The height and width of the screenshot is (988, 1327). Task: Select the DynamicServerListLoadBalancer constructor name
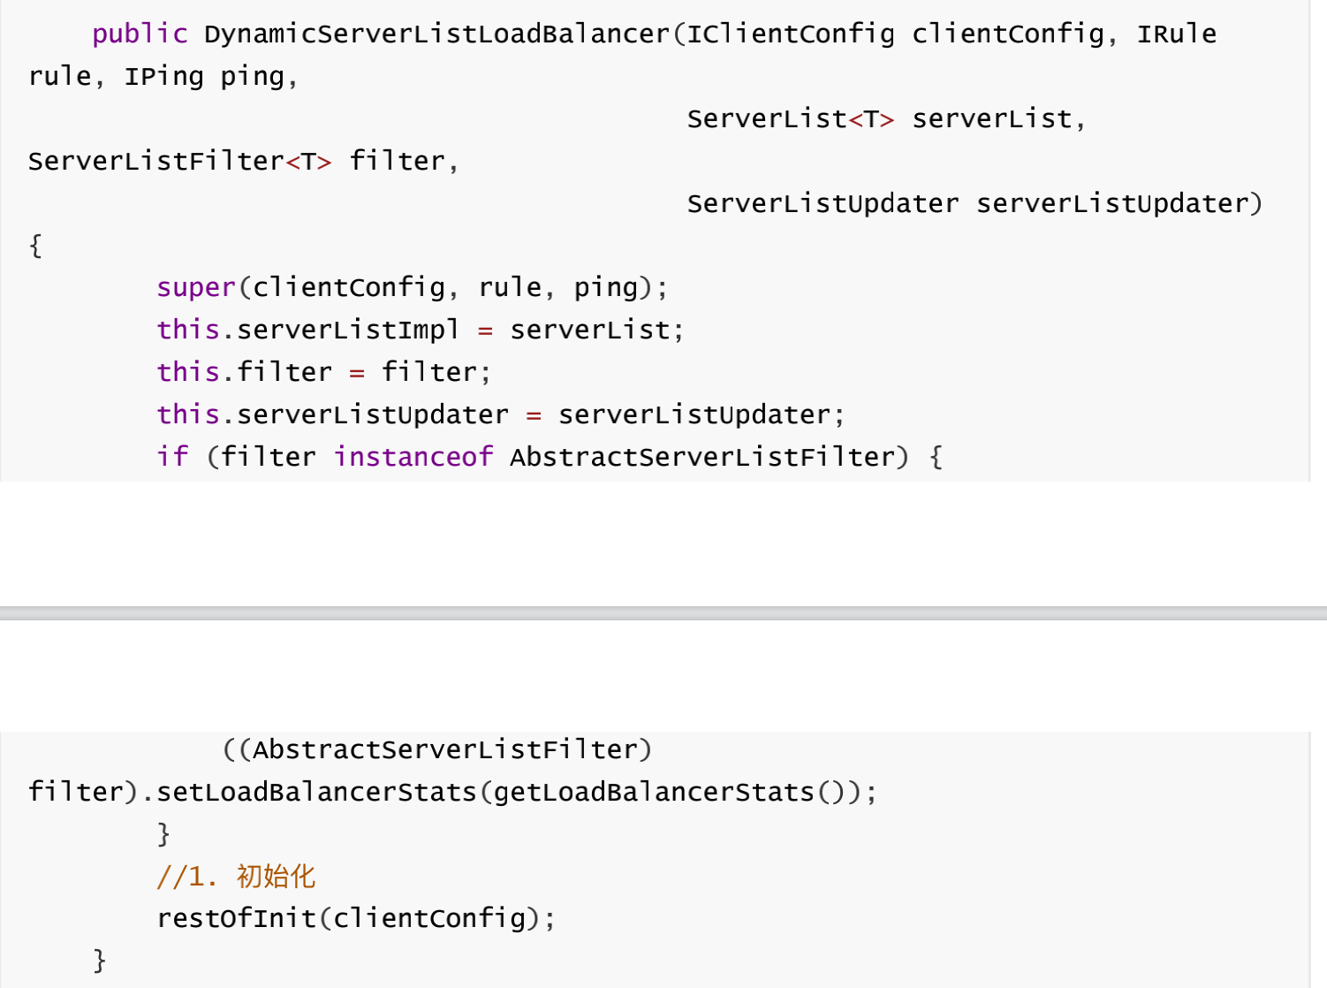click(x=436, y=34)
